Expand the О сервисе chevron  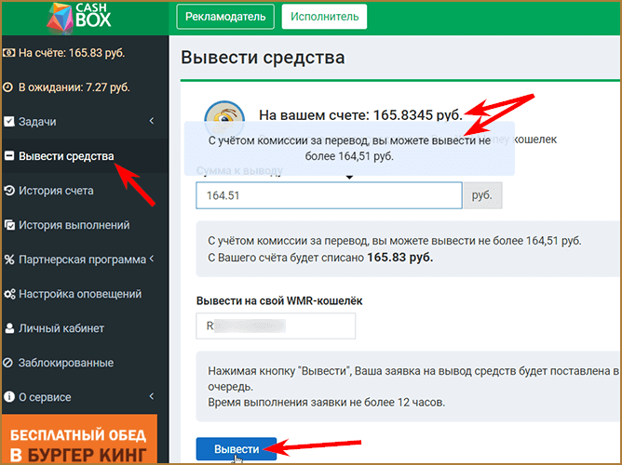pos(152,396)
